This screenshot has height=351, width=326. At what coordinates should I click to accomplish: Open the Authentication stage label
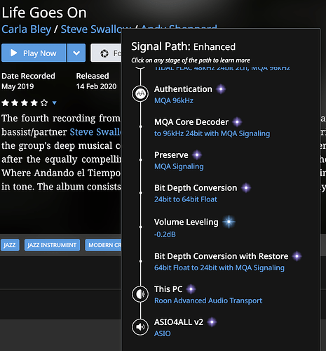pos(183,89)
